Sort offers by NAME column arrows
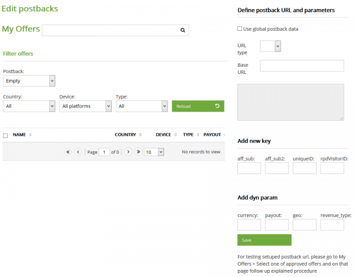This screenshot has height=277, width=356. click(x=30, y=135)
